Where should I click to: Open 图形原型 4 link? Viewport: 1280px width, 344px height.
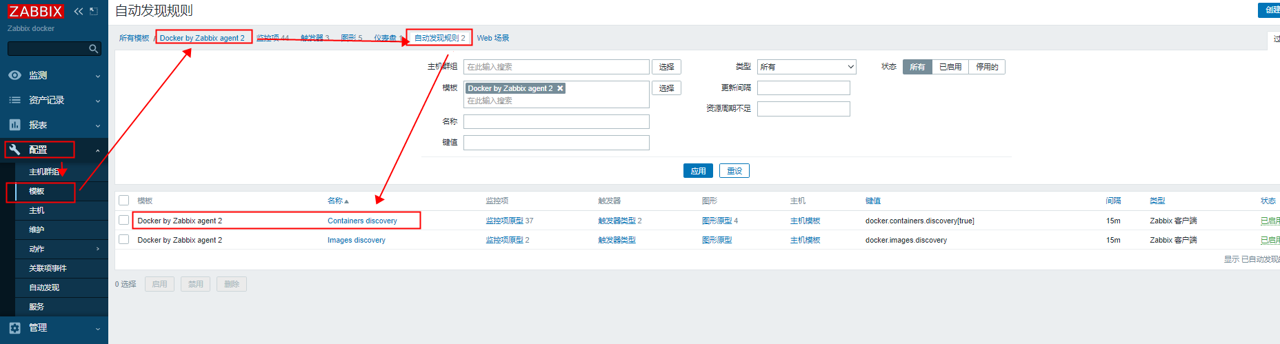(720, 221)
